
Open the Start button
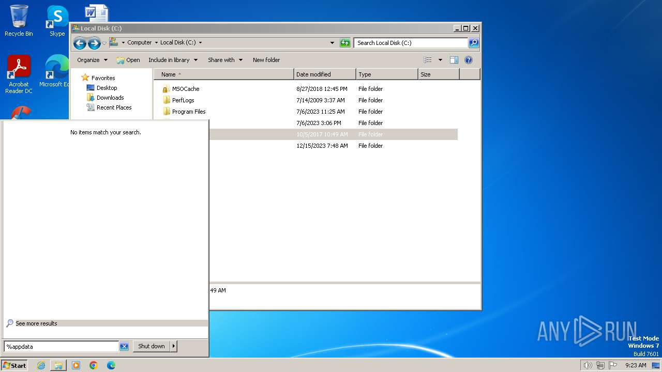(14, 365)
